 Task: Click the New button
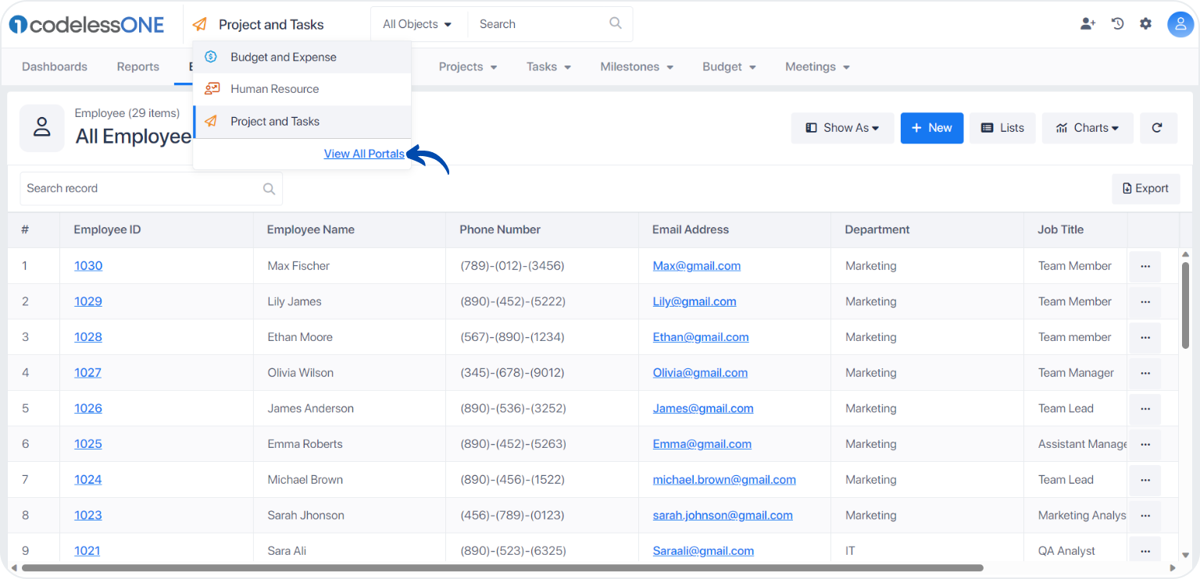(932, 128)
